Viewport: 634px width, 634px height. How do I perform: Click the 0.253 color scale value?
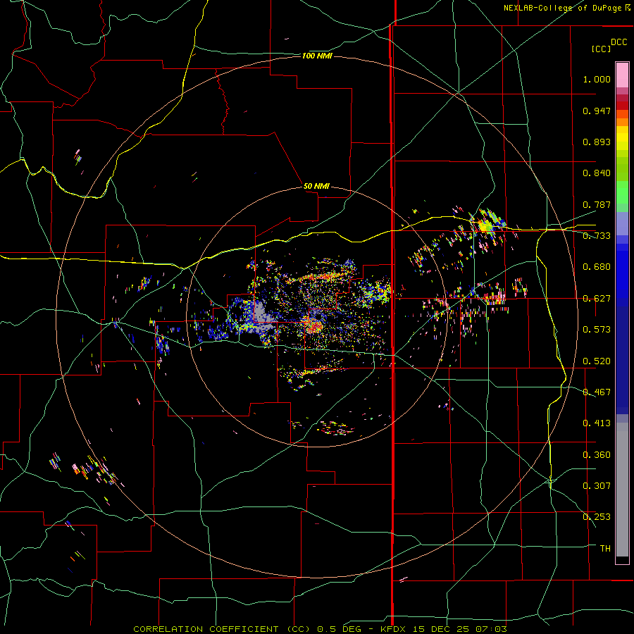tap(597, 517)
